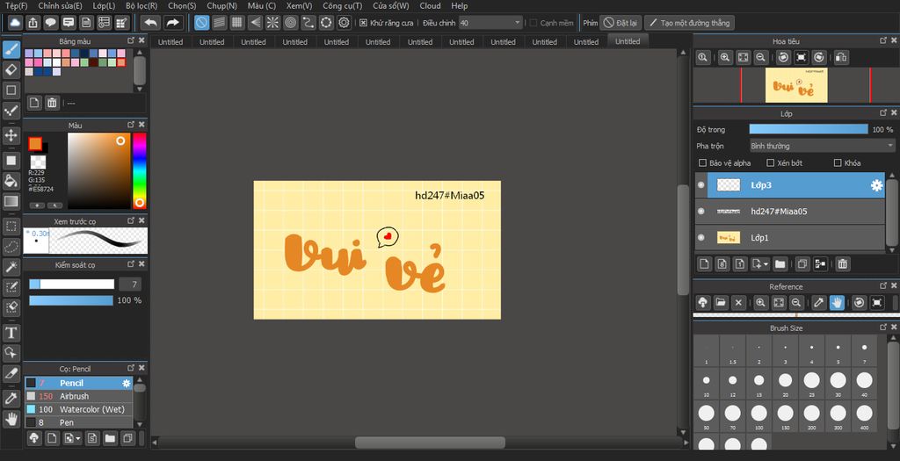Click the rainbow hue slider bar
The height and width of the screenshot is (461, 900).
tap(140, 170)
